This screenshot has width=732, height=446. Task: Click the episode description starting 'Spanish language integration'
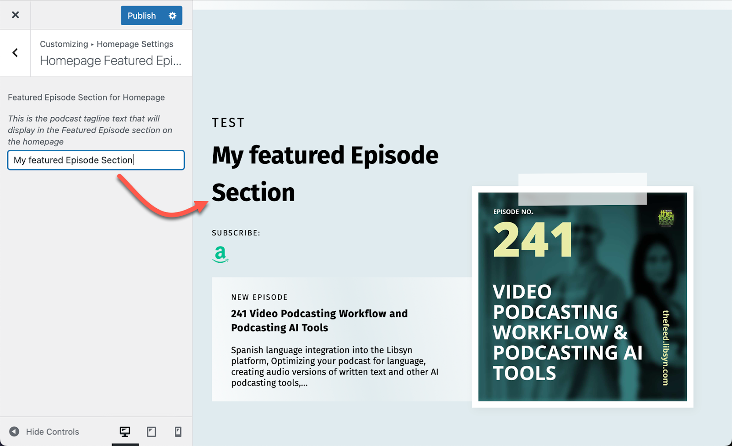tap(334, 366)
